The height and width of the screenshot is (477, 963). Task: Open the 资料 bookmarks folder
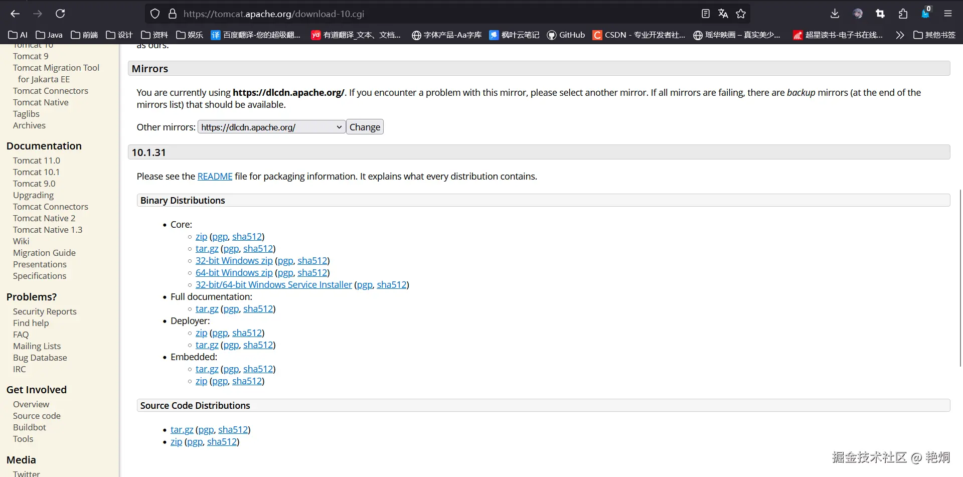(x=154, y=35)
